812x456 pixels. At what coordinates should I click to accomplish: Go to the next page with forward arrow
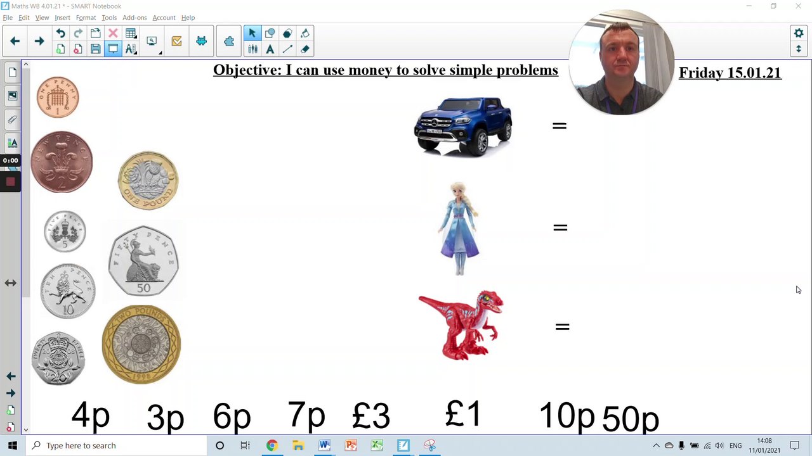point(39,41)
